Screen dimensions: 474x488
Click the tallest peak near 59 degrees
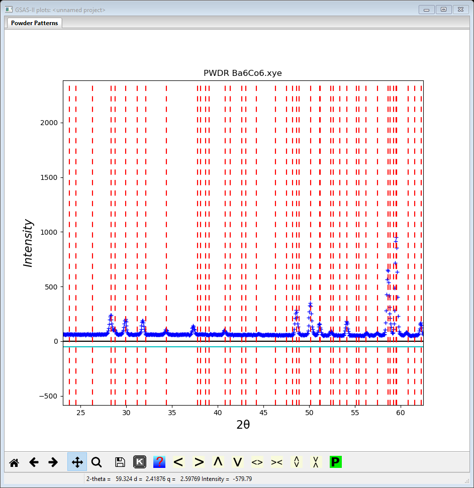pyautogui.click(x=396, y=238)
